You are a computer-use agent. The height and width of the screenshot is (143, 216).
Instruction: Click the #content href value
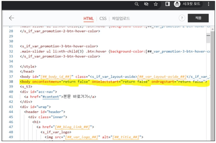51,97
